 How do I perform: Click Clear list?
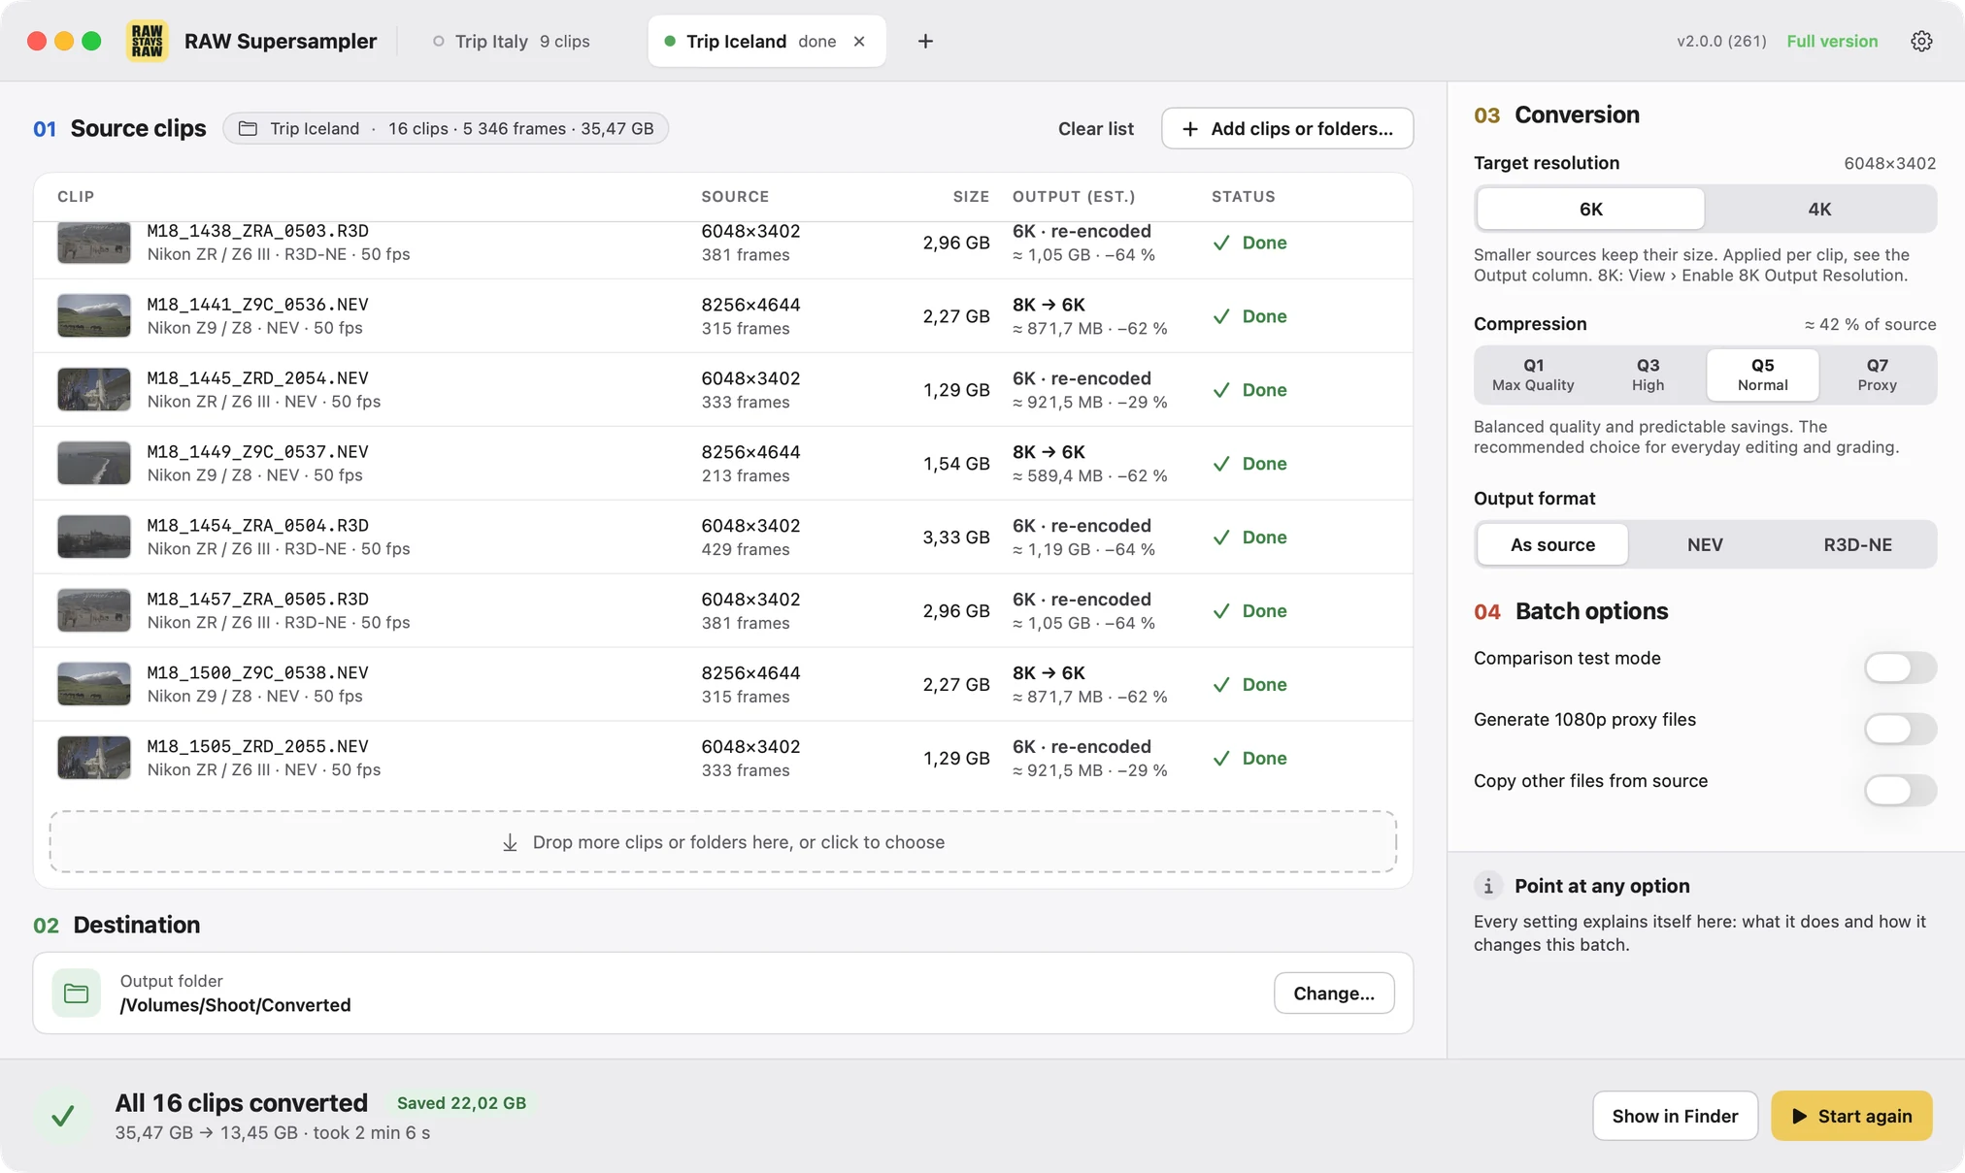coord(1095,128)
